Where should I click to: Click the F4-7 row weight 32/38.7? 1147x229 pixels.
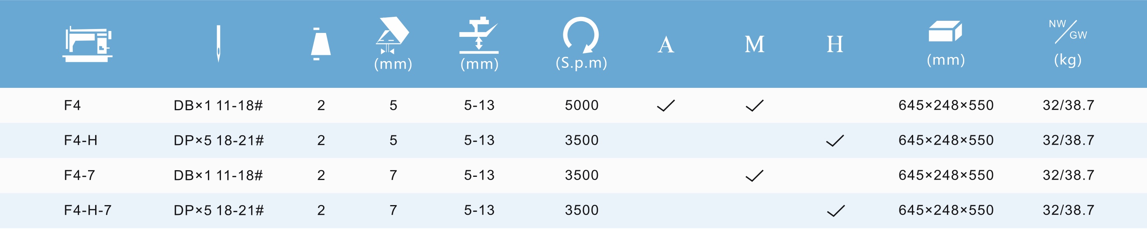(x=1068, y=175)
